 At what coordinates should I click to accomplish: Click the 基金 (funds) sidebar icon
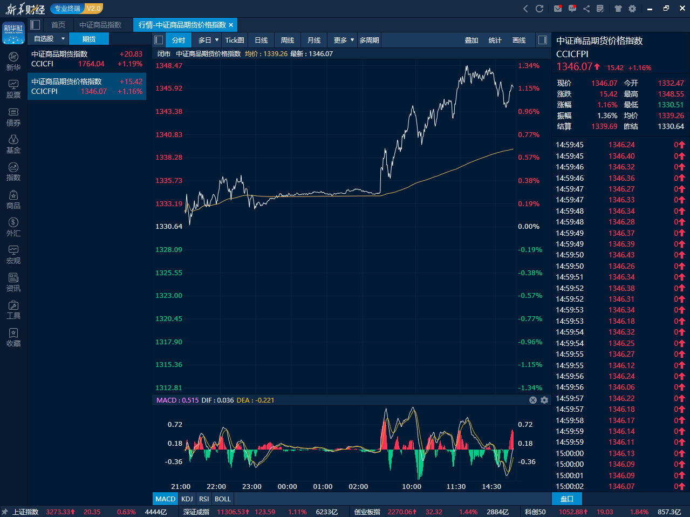[x=13, y=144]
